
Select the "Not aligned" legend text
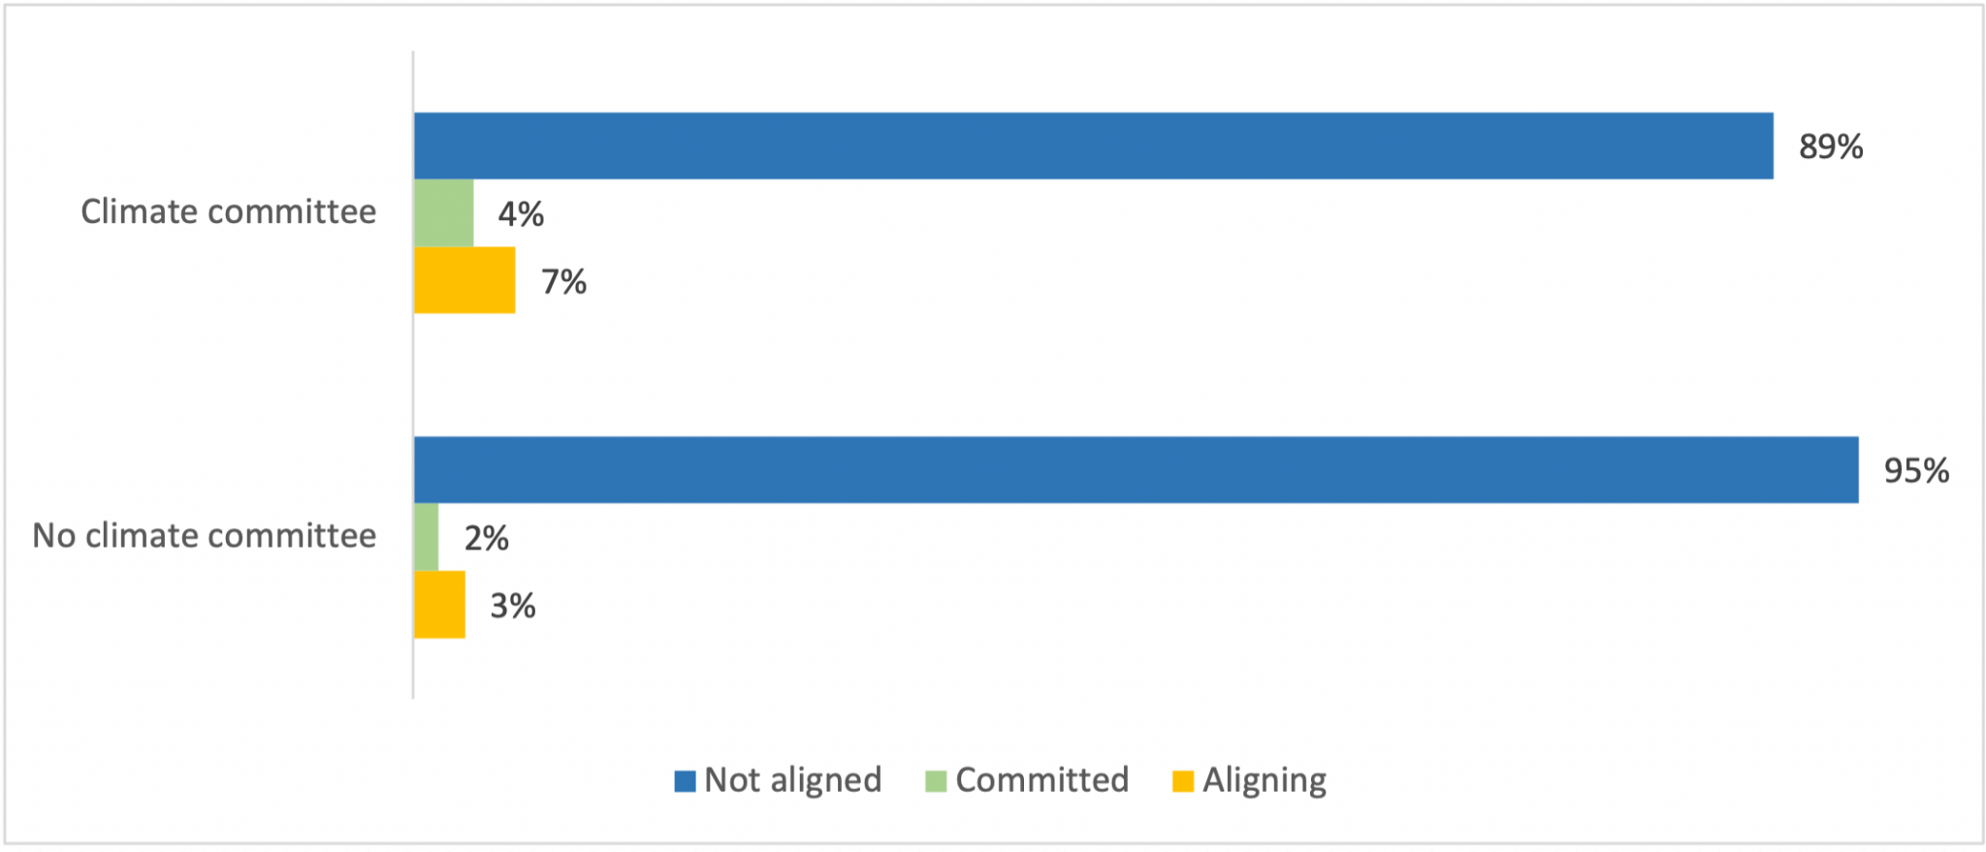coord(792,780)
